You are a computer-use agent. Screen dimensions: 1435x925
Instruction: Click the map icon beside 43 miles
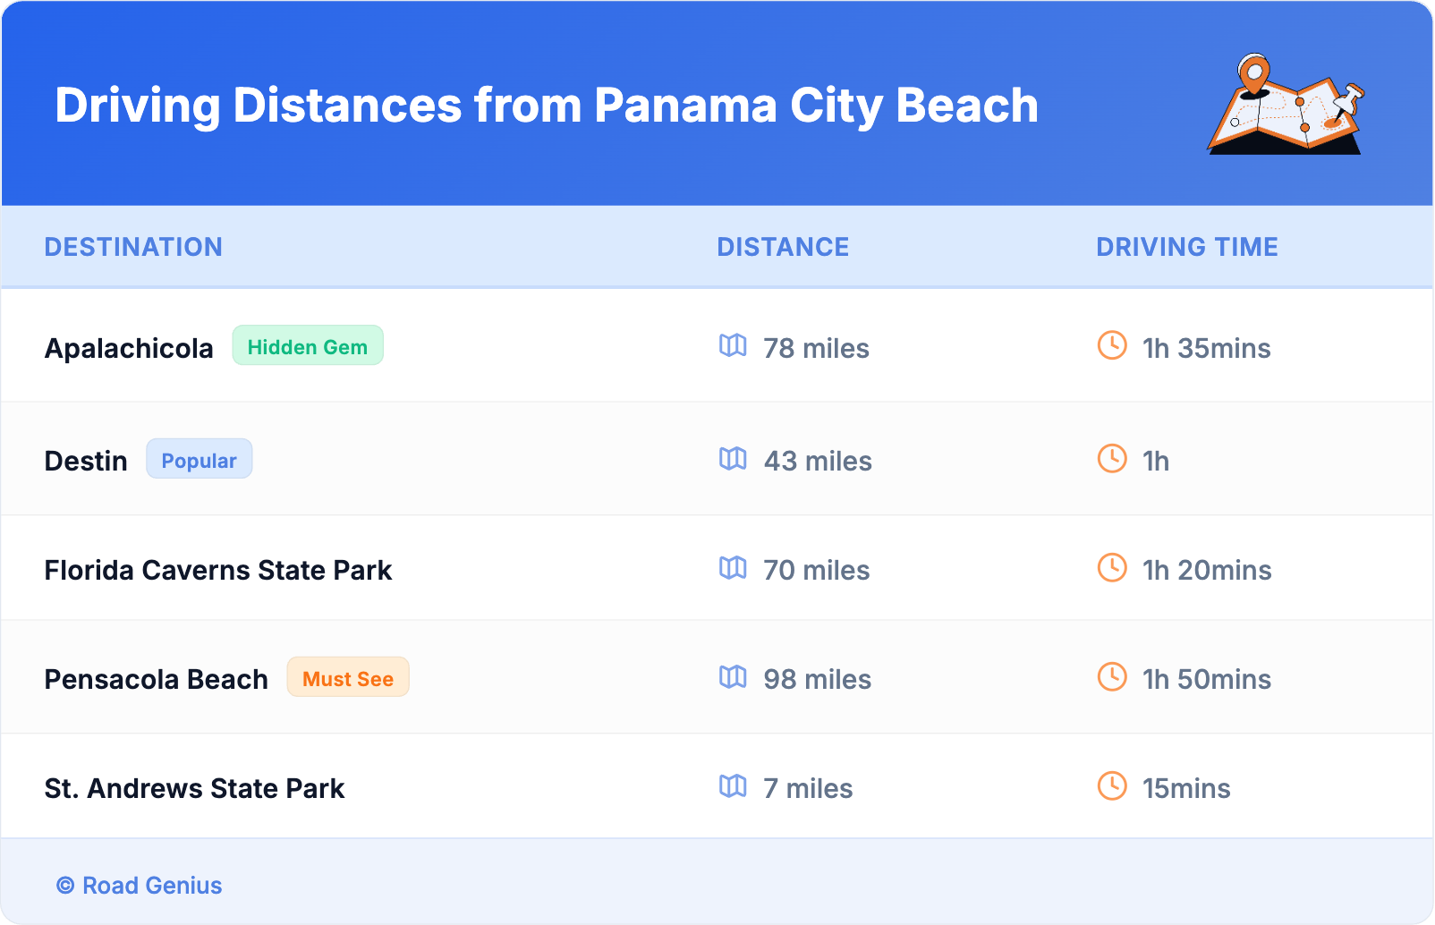click(x=733, y=459)
